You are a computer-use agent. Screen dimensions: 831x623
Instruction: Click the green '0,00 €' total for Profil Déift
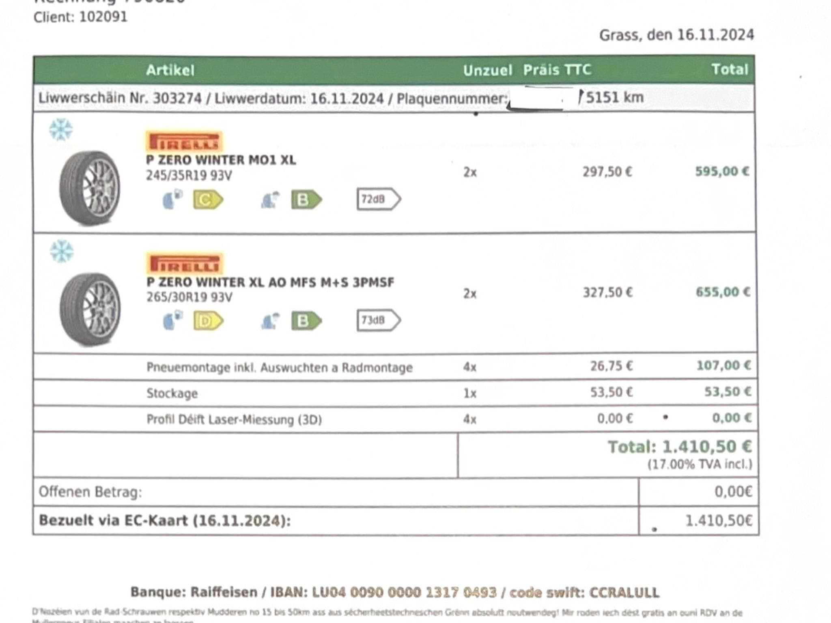pyautogui.click(x=732, y=418)
